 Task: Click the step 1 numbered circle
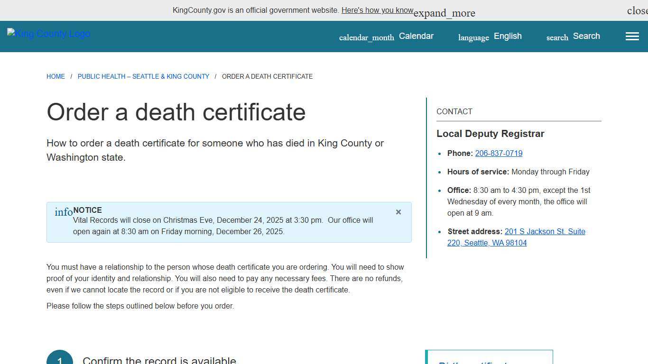click(60, 359)
